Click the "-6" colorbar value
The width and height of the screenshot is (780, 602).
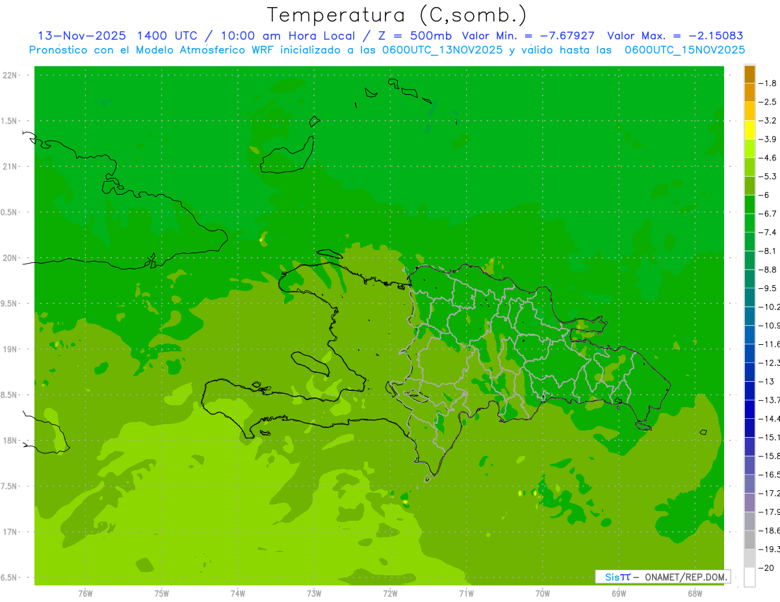tap(764, 195)
